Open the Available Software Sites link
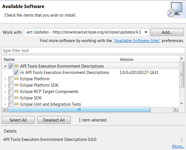 point(137,41)
